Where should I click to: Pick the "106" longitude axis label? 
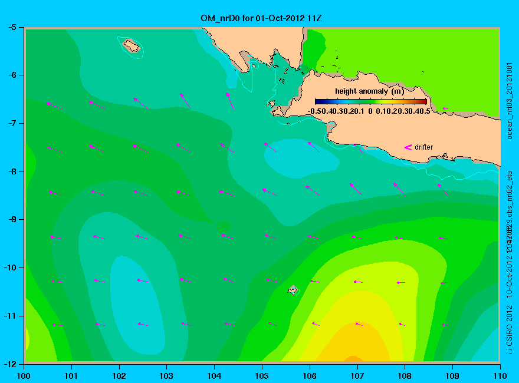(310, 376)
